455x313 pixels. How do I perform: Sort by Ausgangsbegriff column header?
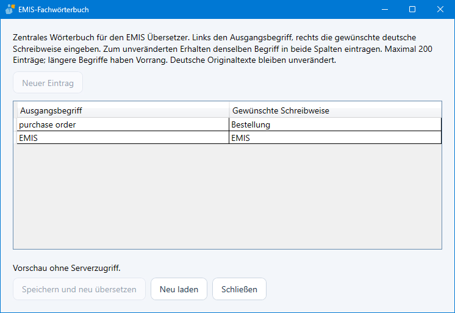pyautogui.click(x=123, y=110)
